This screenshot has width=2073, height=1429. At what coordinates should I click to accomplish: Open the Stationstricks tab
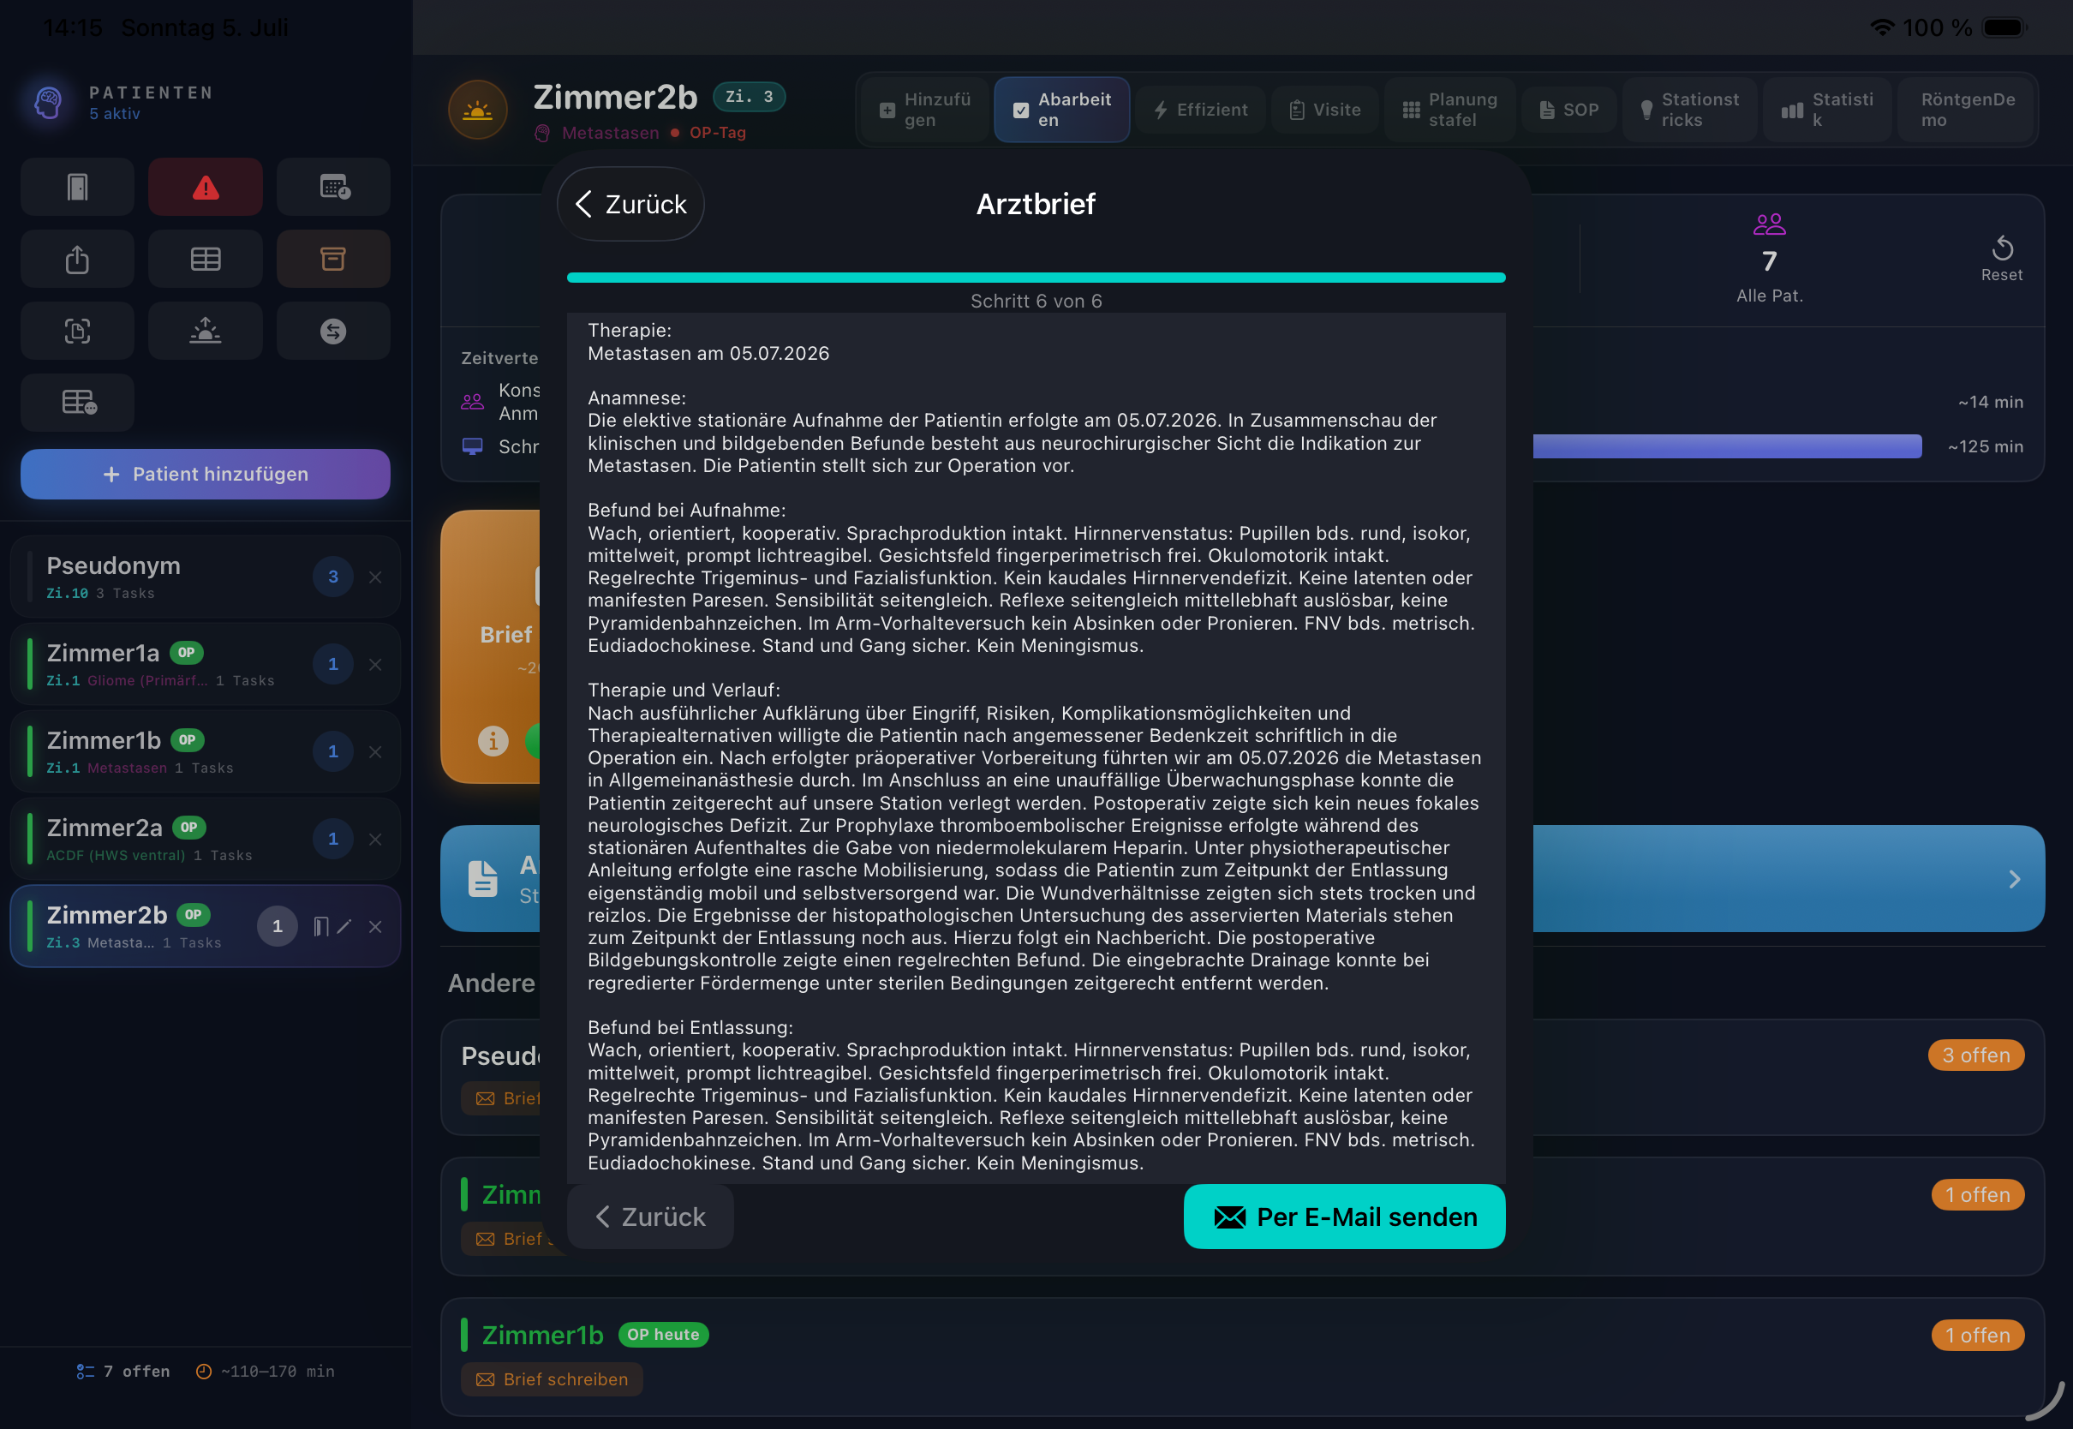1689,110
